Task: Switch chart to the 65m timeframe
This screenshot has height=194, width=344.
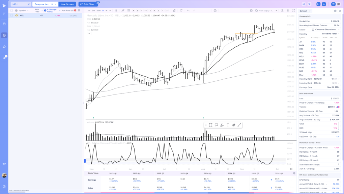Action: coord(98,10)
